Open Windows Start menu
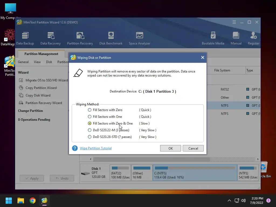This screenshot has width=276, height=207. 9,201
